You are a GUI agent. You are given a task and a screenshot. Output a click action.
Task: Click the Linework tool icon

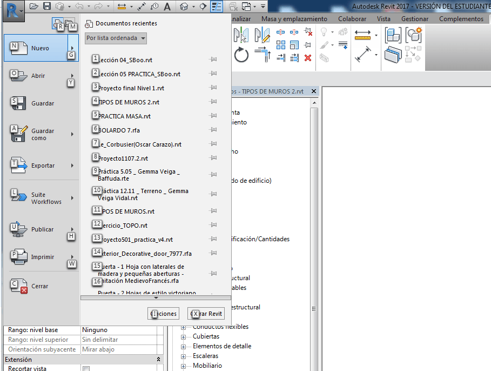[343, 45]
